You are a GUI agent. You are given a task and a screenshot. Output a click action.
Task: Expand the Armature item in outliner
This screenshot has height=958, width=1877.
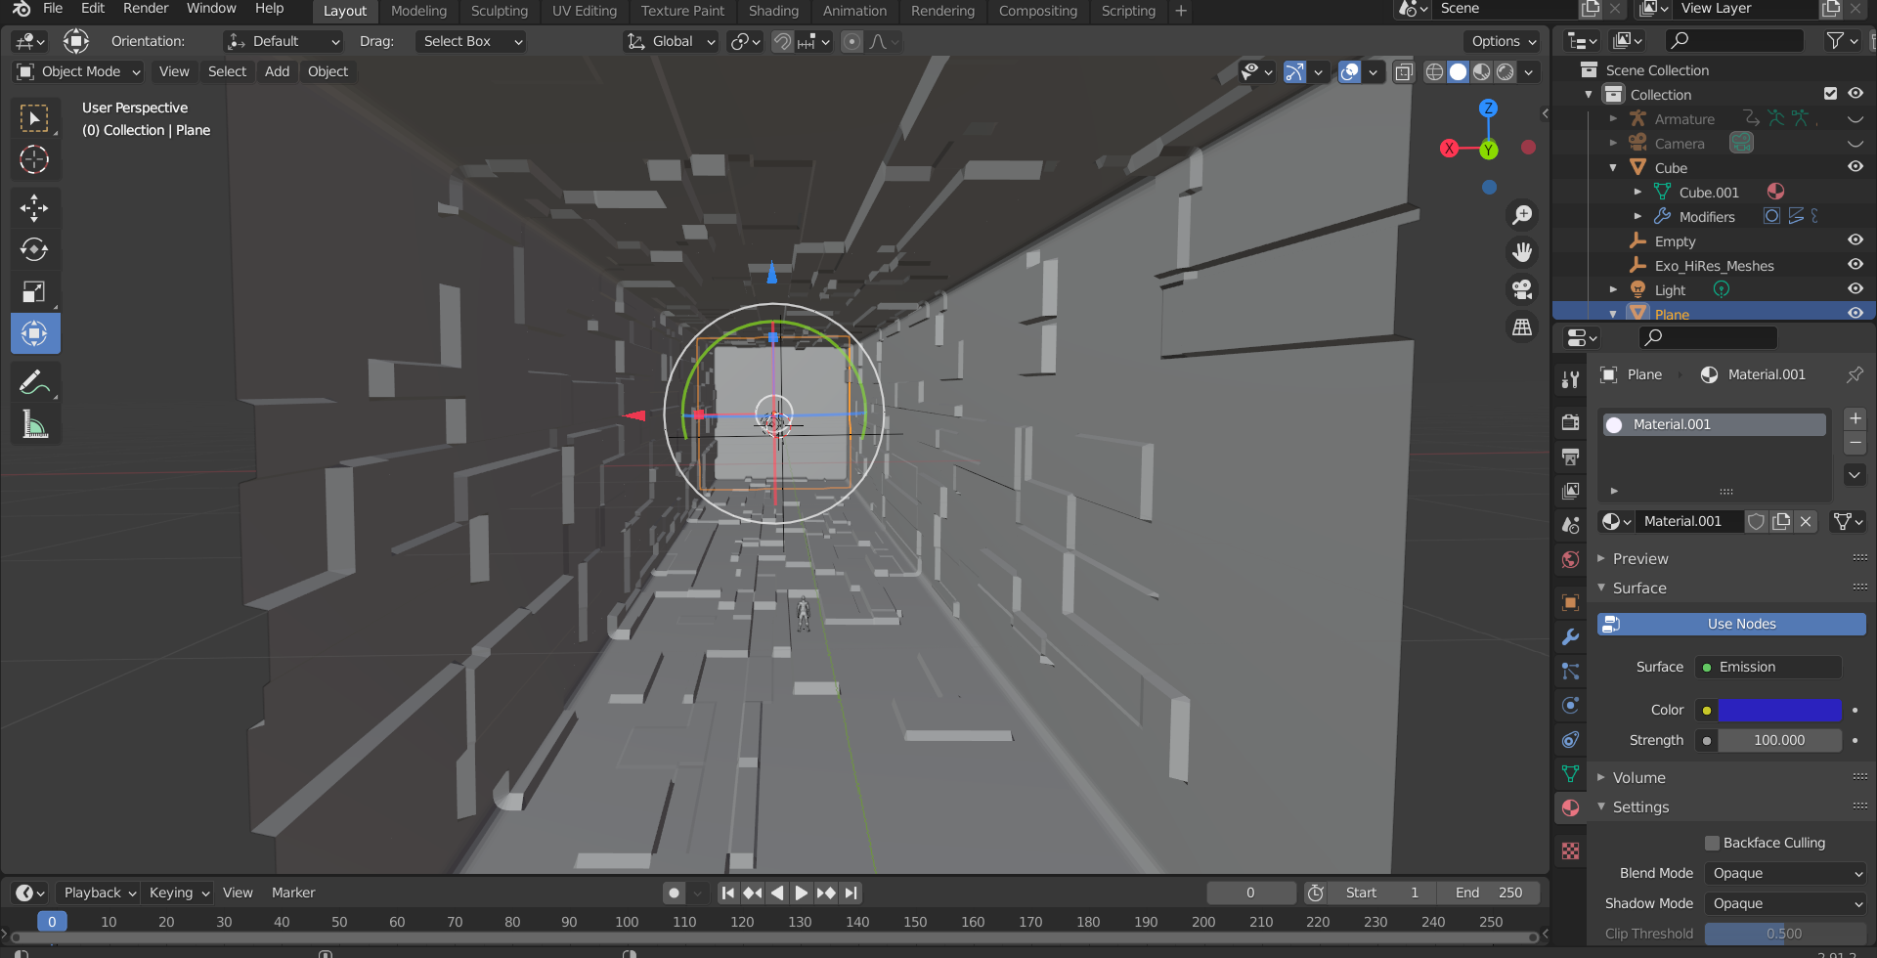(x=1613, y=119)
